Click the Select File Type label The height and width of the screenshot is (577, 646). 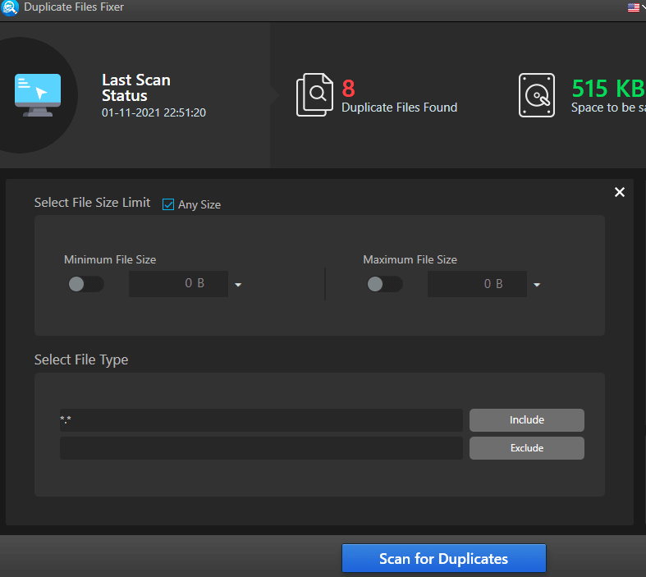[x=81, y=360]
